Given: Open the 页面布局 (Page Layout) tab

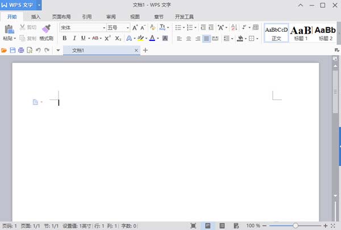Looking at the screenshot, I should (61, 17).
